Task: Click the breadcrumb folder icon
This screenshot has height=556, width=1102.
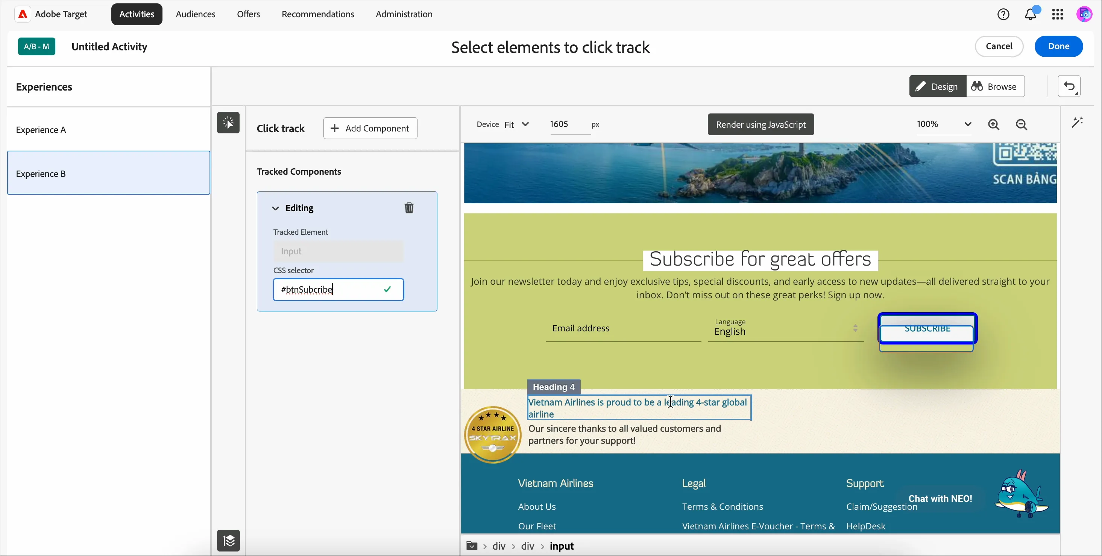Action: coord(472,546)
